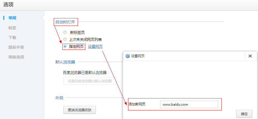Viewport: 258px width, 119px height.
Task: Choose the 上次未关闭网页列表 startup option
Action: [65, 39]
